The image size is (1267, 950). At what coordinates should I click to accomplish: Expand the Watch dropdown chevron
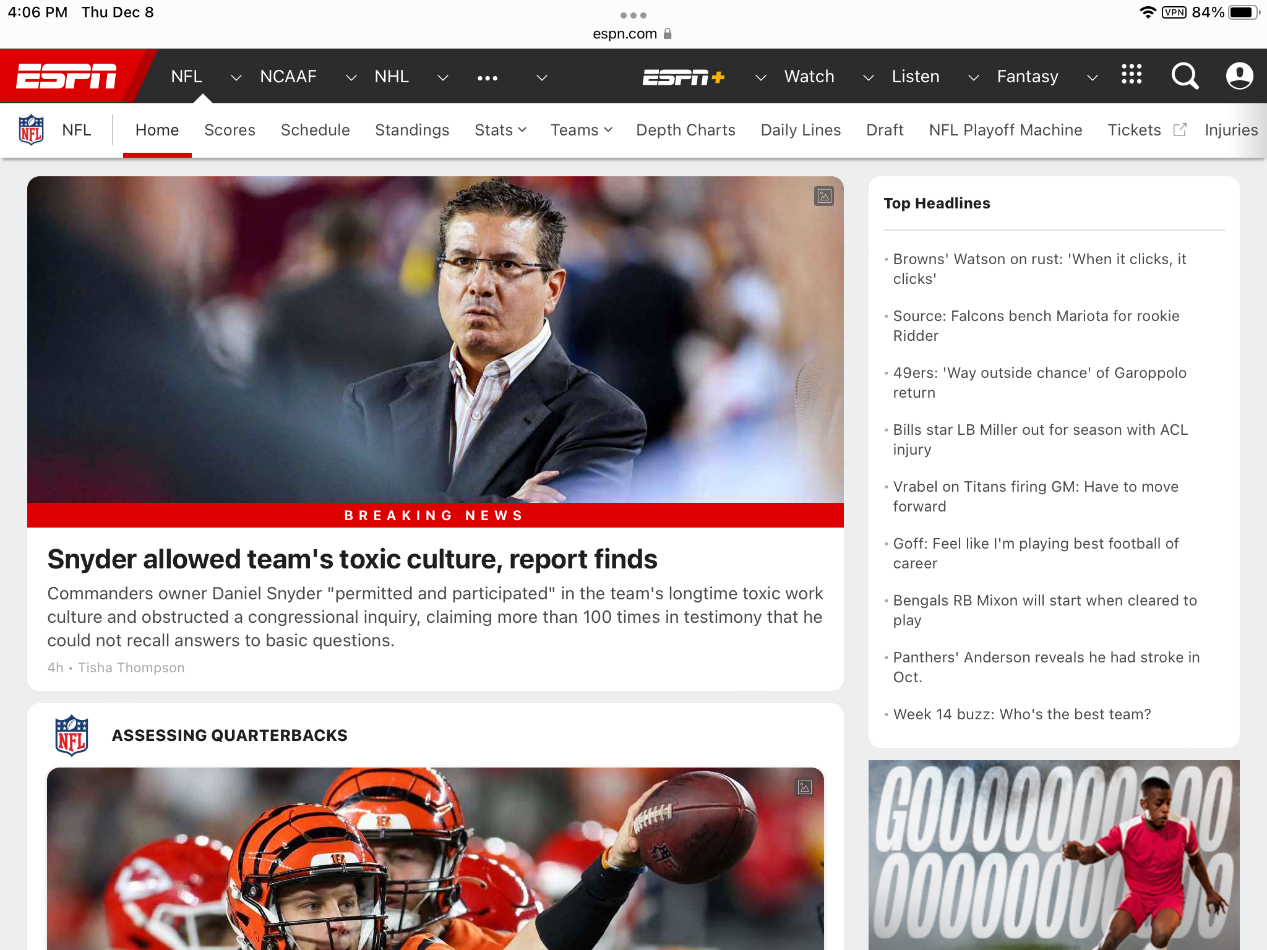[868, 78]
